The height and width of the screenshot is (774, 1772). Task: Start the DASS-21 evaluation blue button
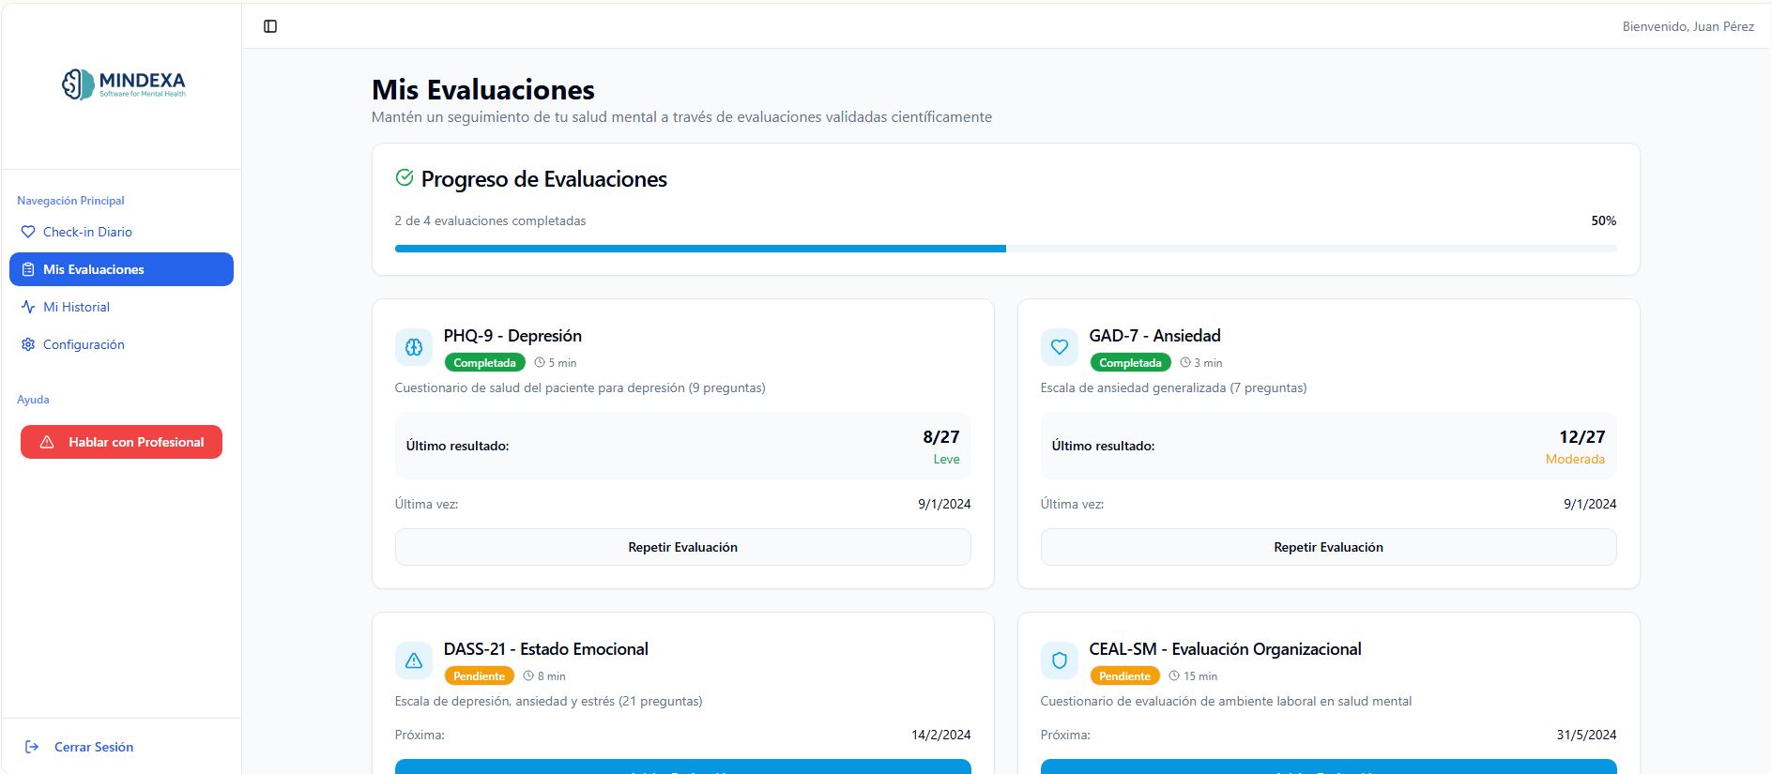tap(682, 766)
